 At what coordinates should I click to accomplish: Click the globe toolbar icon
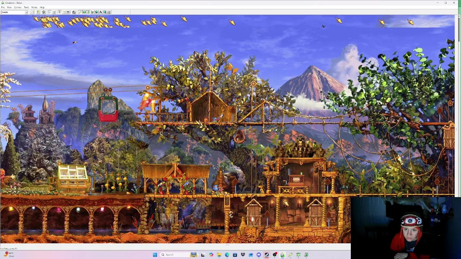click(x=44, y=12)
